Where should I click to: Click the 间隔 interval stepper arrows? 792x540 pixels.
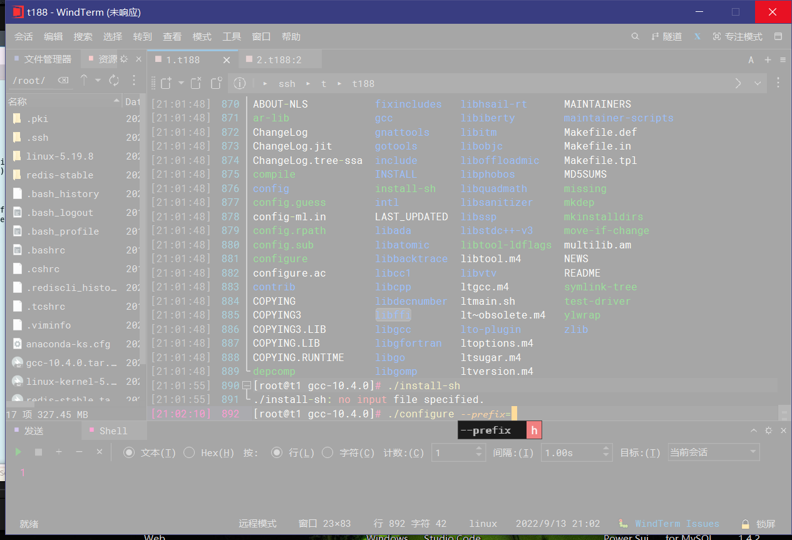click(x=606, y=452)
